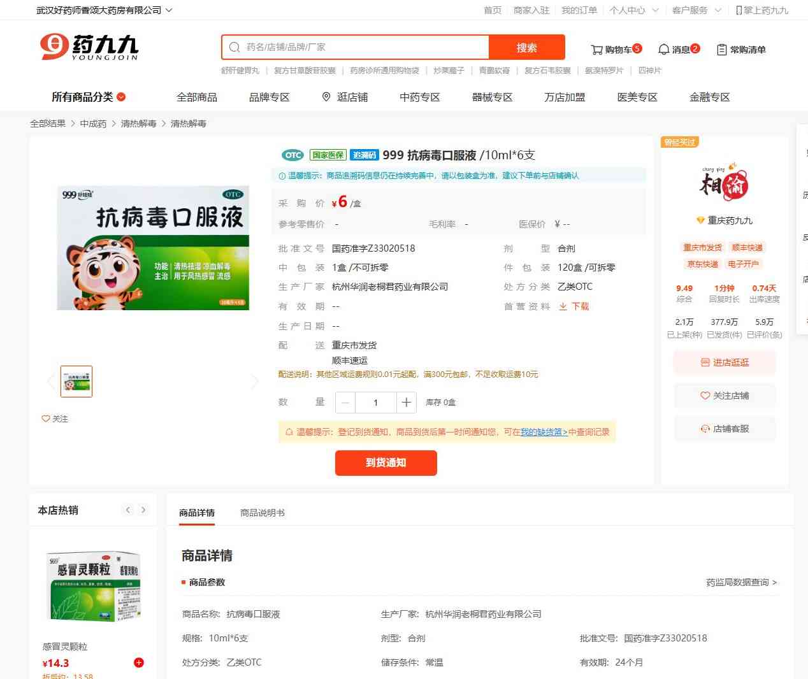Increase quantity with the plus stepper
Screen dimensions: 808x679
click(406, 403)
